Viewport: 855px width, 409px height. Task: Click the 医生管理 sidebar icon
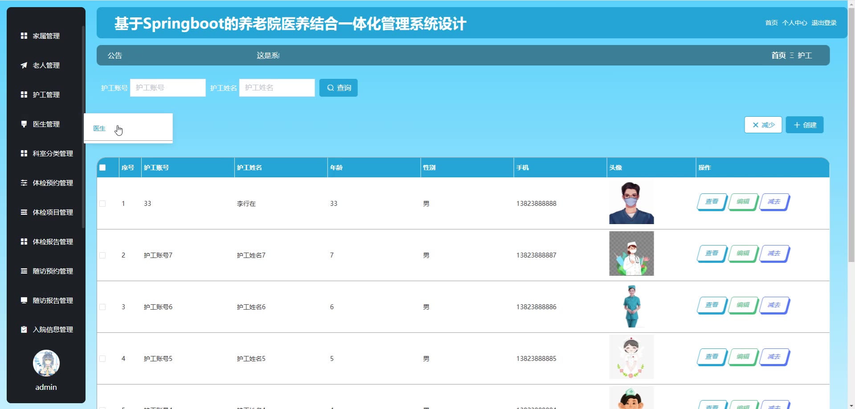pyautogui.click(x=24, y=124)
